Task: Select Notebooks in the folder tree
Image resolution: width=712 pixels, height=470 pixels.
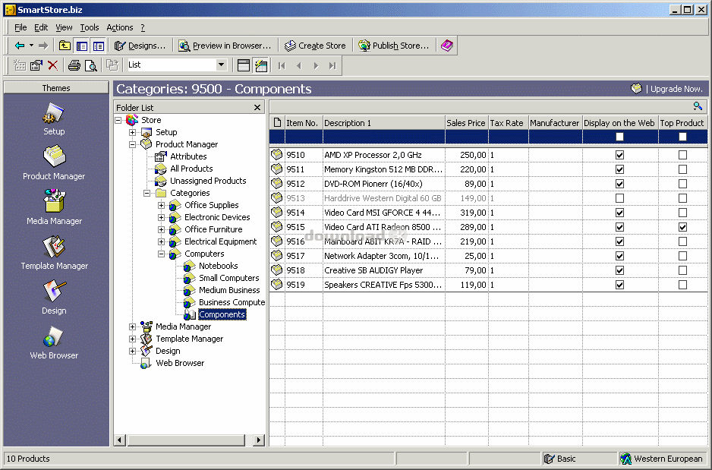Action: [218, 266]
